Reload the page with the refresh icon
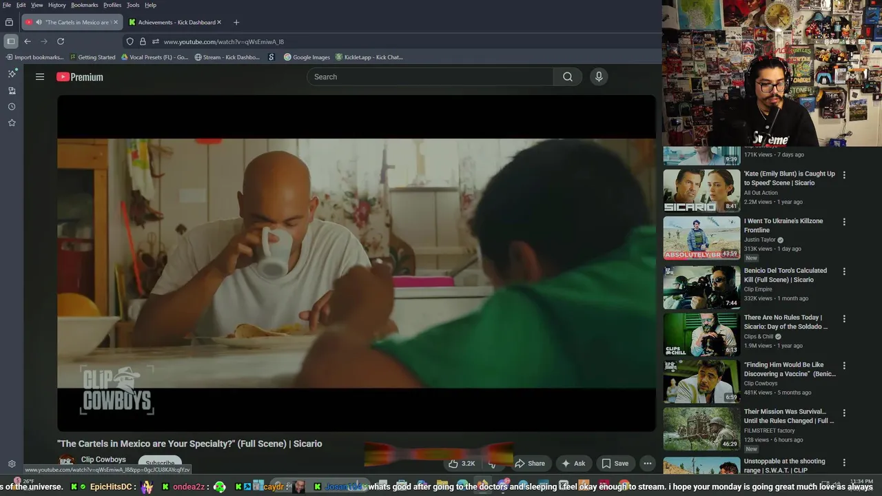882x496 pixels. click(61, 41)
